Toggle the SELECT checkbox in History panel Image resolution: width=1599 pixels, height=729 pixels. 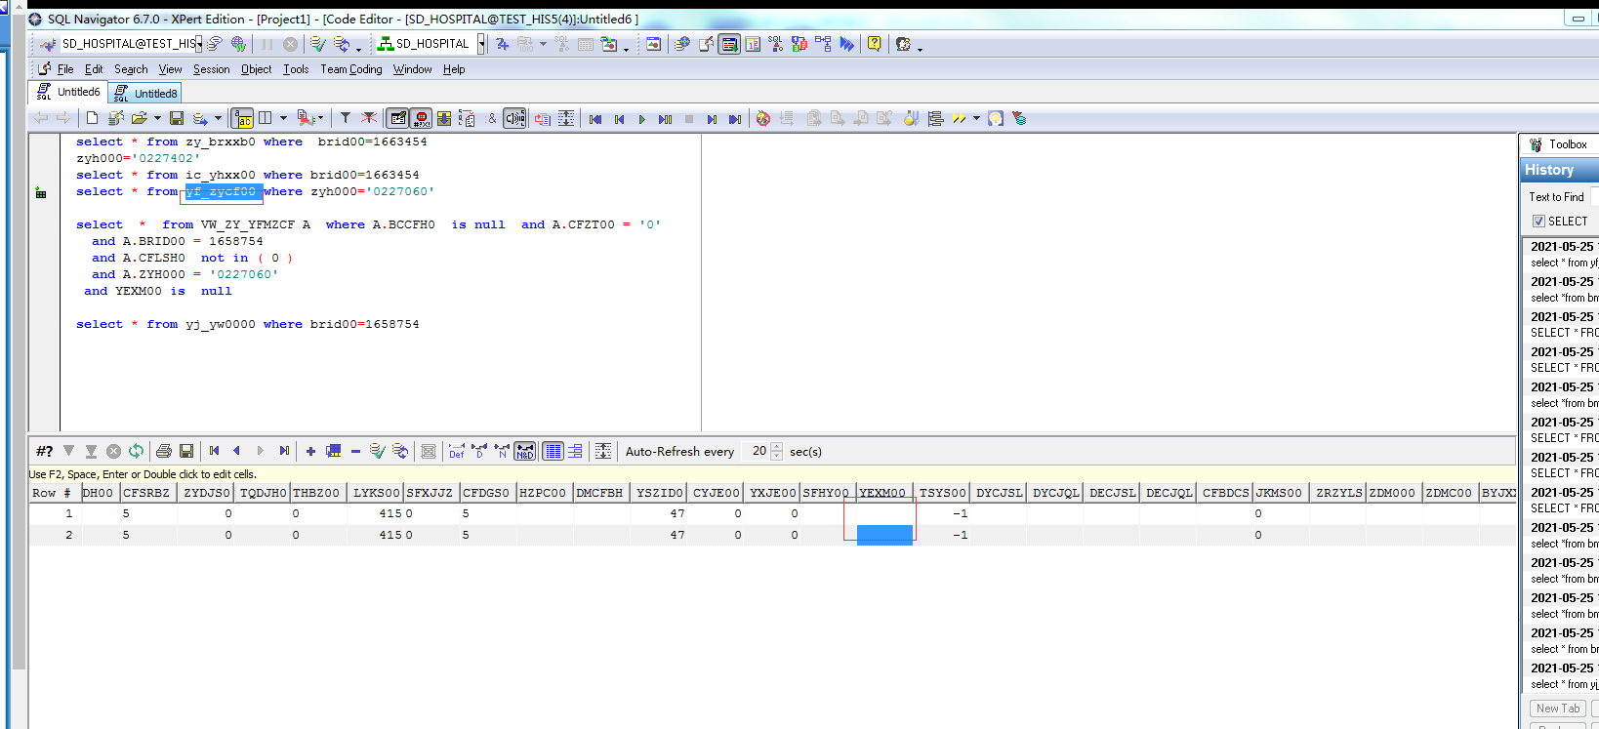pyautogui.click(x=1538, y=222)
